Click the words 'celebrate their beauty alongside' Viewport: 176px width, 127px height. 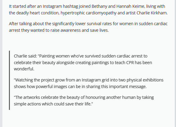(44, 63)
